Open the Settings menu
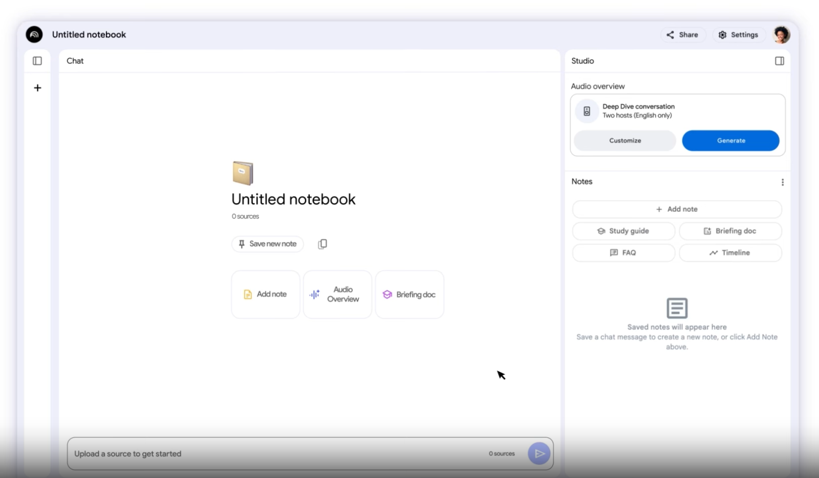819x478 pixels. tap(739, 34)
